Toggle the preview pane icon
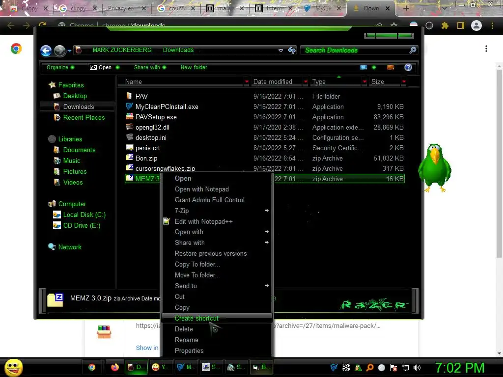 391,67
